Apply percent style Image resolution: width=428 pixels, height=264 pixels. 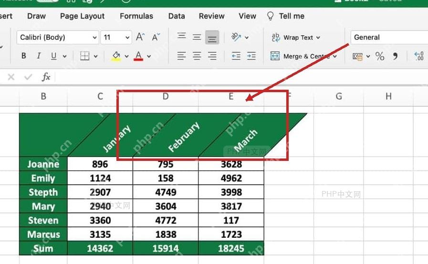(380, 56)
